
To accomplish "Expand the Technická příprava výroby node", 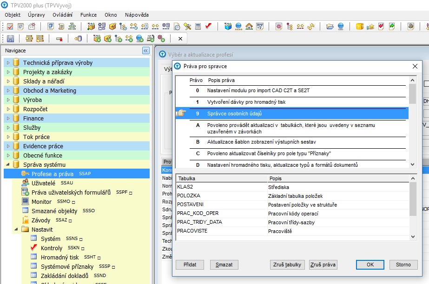I will pos(8,63).
